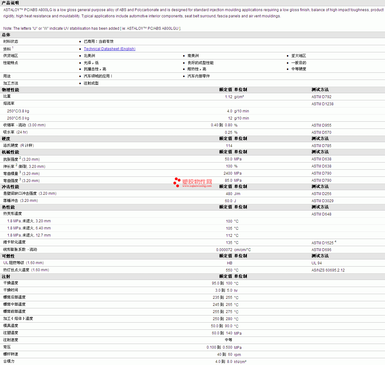
Task: Click the ASTM D1238 test method
Action: [x=322, y=104]
